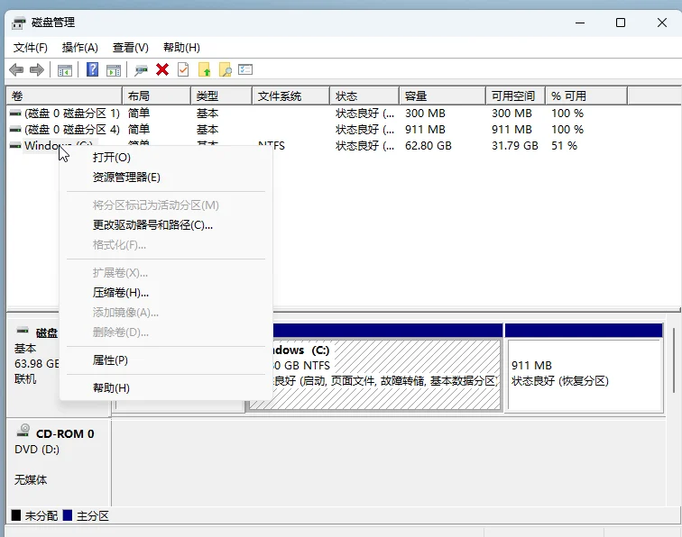682x537 pixels.
Task: Minimize the 磁盘管理 window
Action: pos(580,23)
